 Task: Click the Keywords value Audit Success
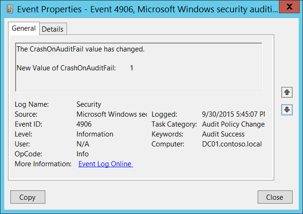(223, 134)
